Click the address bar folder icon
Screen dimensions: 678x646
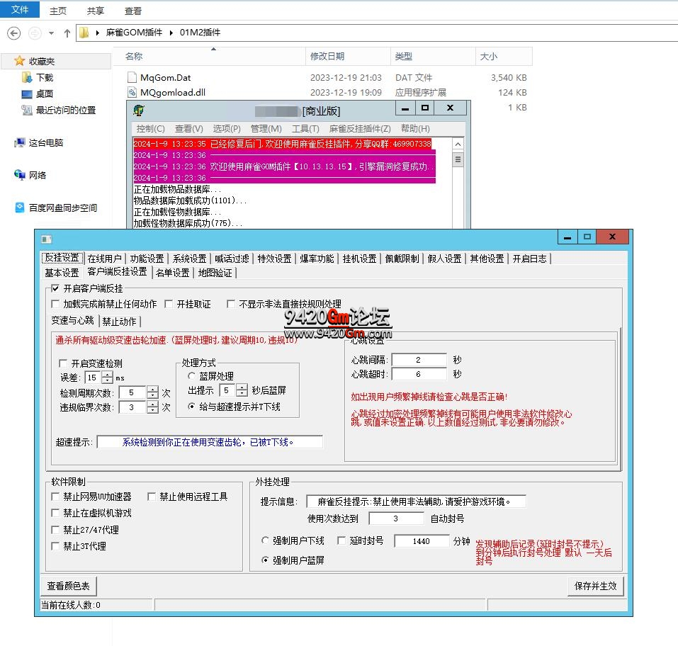pos(84,33)
